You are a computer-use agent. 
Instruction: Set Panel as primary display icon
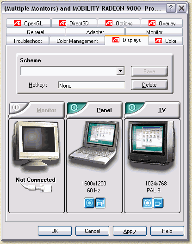tap(89, 203)
